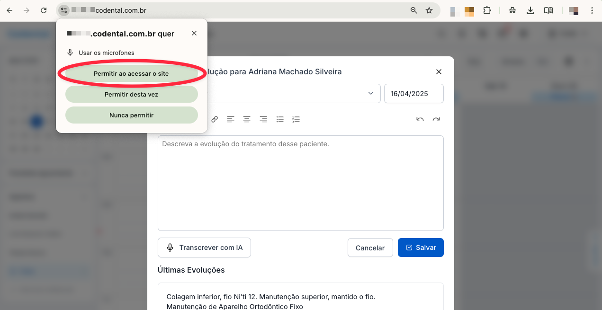Insert a numbered list

pos(296,119)
